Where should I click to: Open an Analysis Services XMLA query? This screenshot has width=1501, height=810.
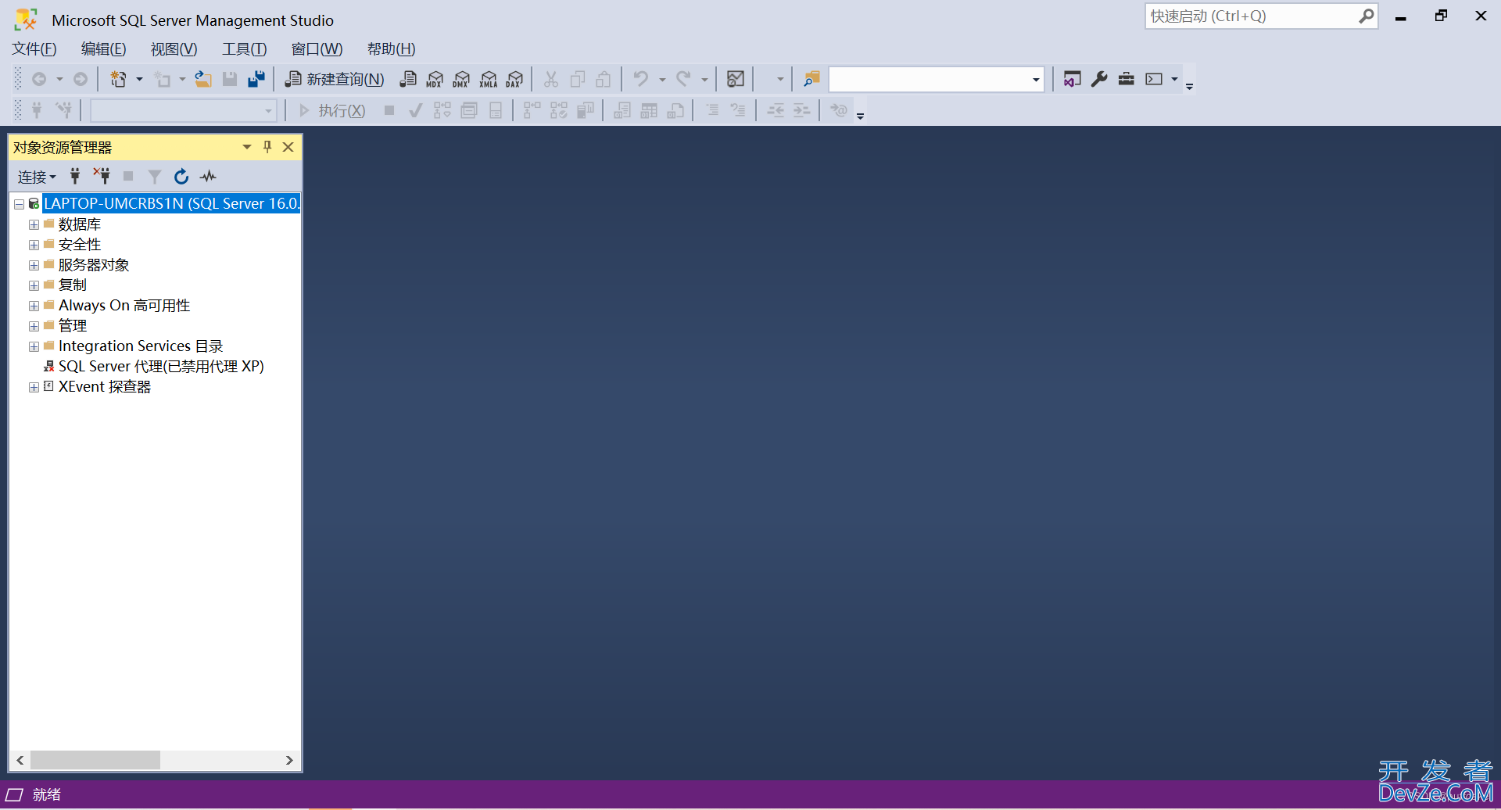[489, 79]
